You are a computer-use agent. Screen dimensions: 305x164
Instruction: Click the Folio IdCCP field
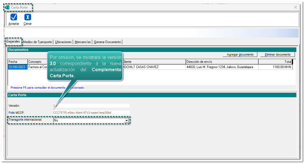pos(91,113)
